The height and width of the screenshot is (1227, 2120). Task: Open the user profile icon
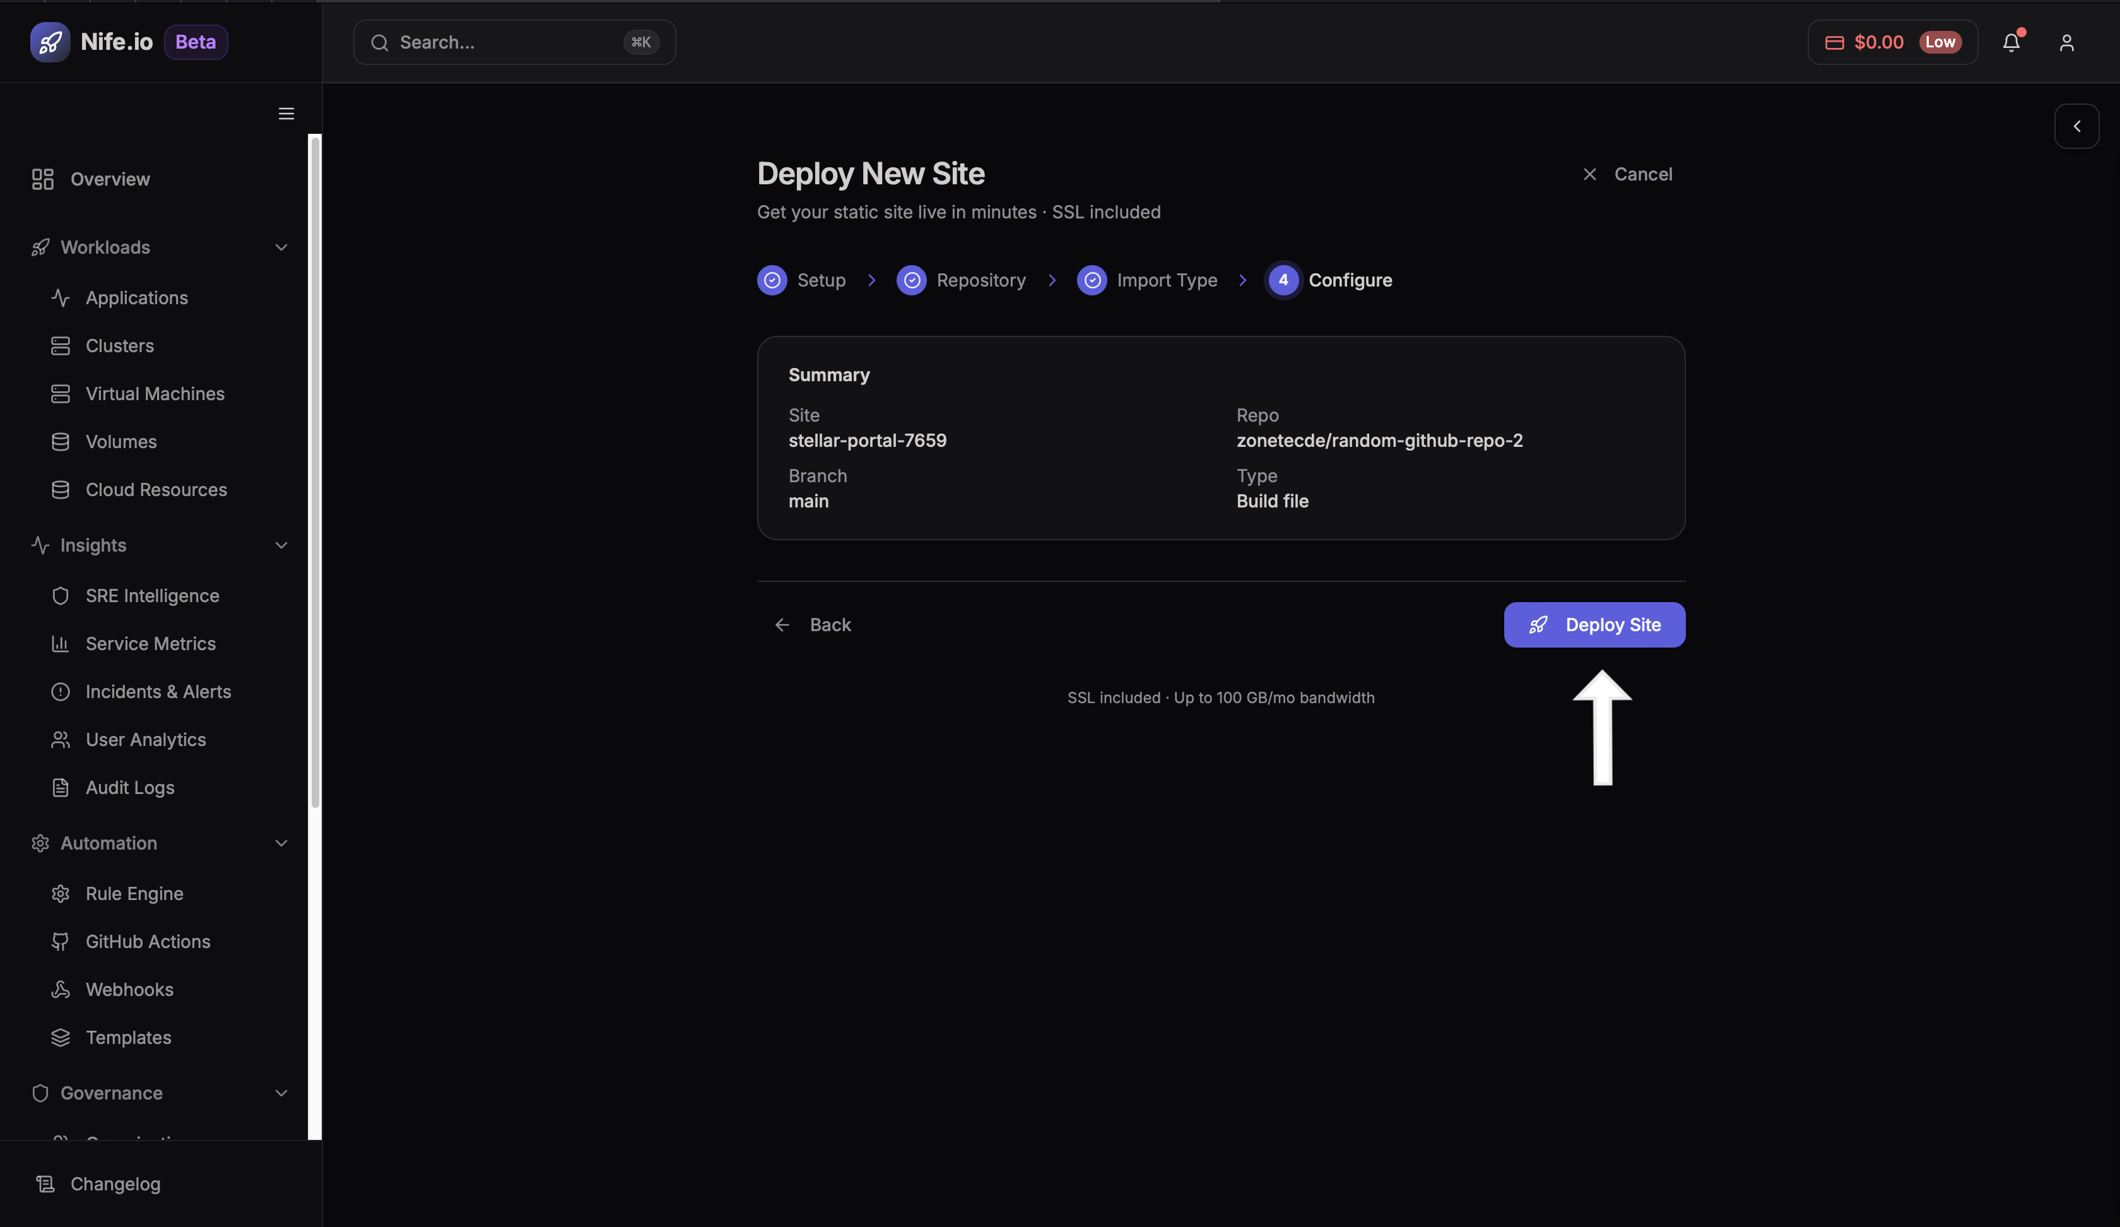[2066, 42]
